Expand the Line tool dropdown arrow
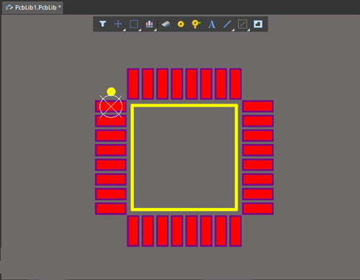 click(x=233, y=30)
